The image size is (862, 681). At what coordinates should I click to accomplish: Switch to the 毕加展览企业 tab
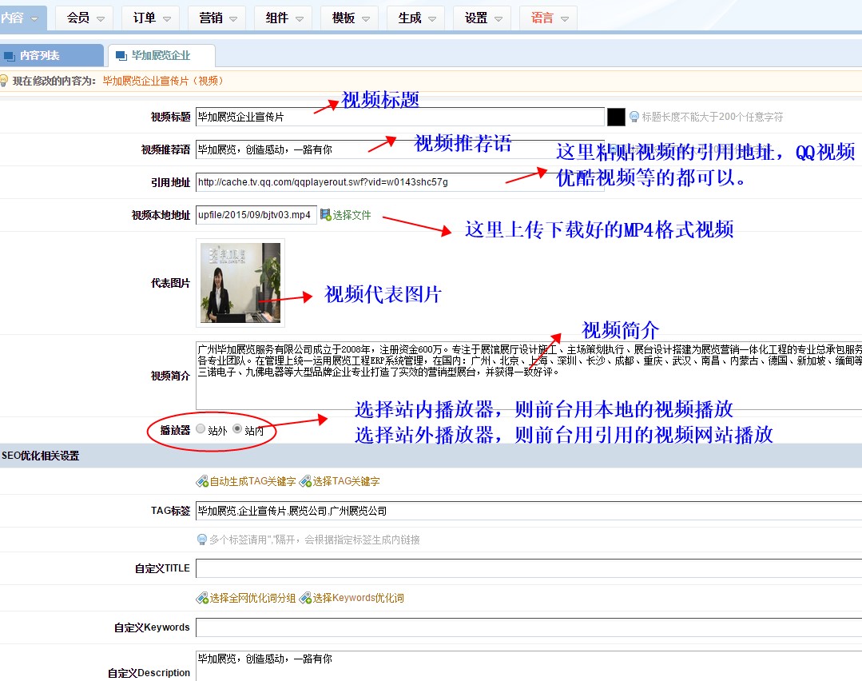[x=161, y=56]
